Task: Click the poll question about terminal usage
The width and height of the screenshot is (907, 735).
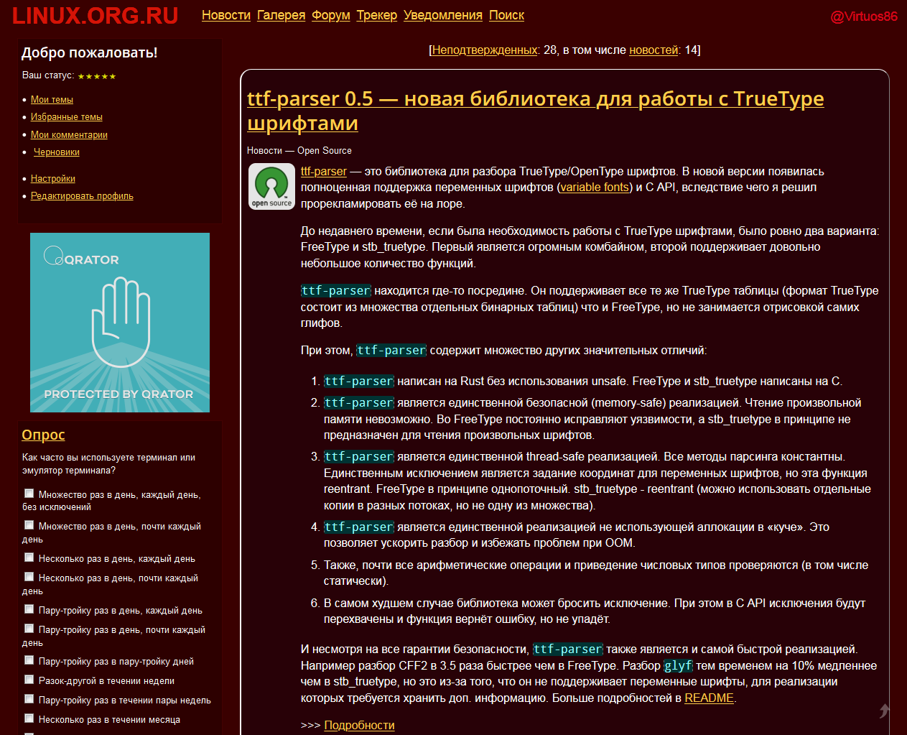Action: (108, 464)
